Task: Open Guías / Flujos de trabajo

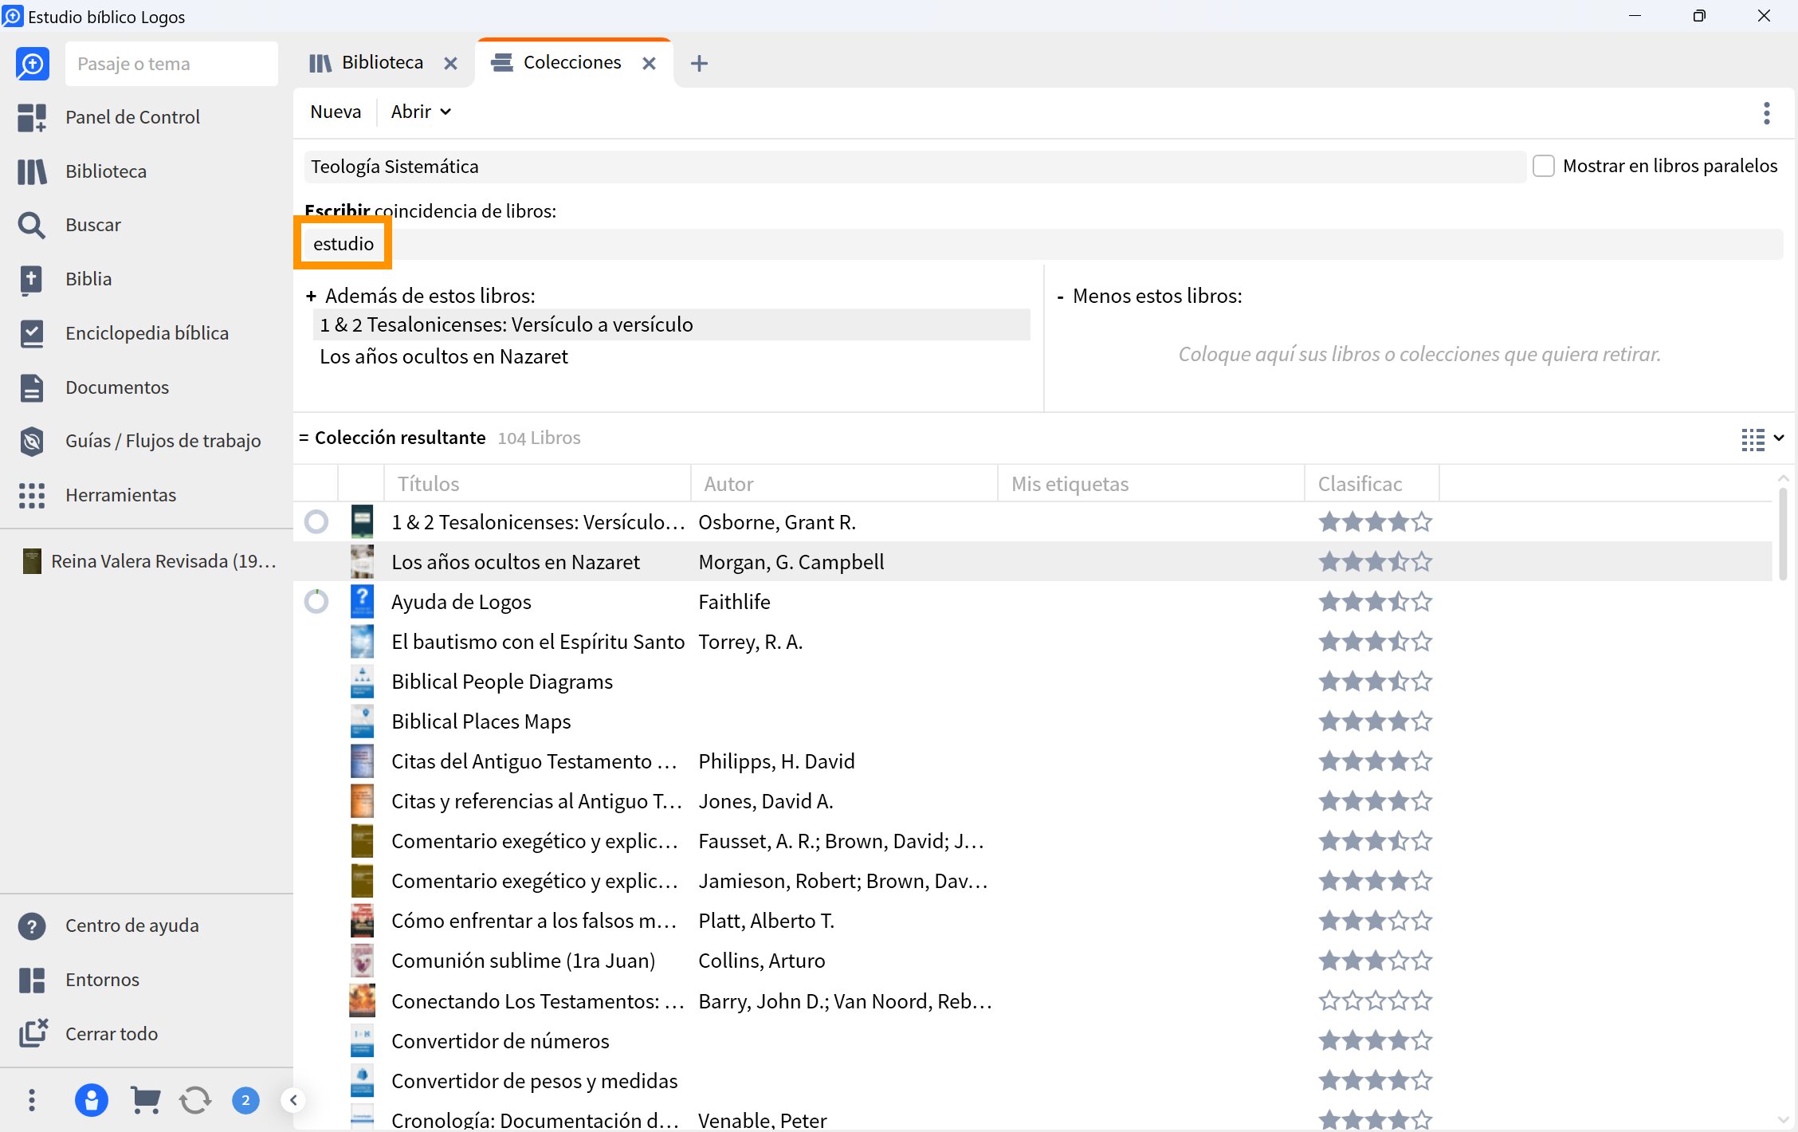Action: point(163,441)
